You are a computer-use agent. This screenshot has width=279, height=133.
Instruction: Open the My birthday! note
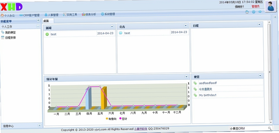(208, 95)
